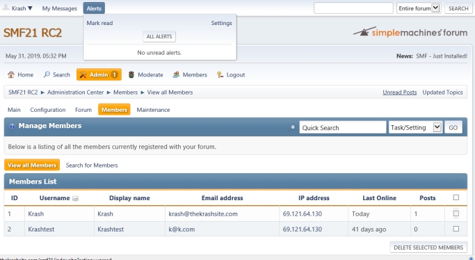The image size is (475, 260).
Task: Click the user avatar icon beside Krash
Action: [x=6, y=8]
